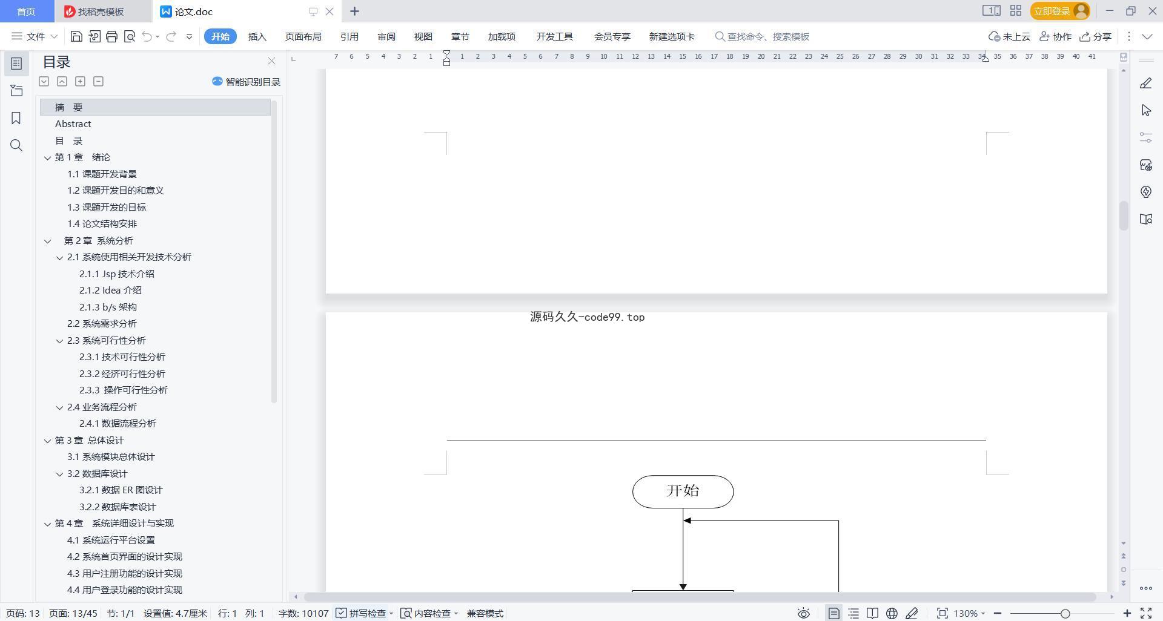Open the bookmark sidebar icon
The height and width of the screenshot is (621, 1163).
16,118
